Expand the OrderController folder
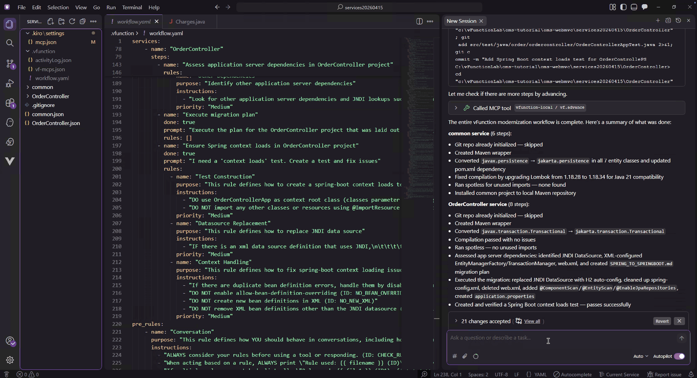Image resolution: width=697 pixels, height=378 pixels. [61, 96]
